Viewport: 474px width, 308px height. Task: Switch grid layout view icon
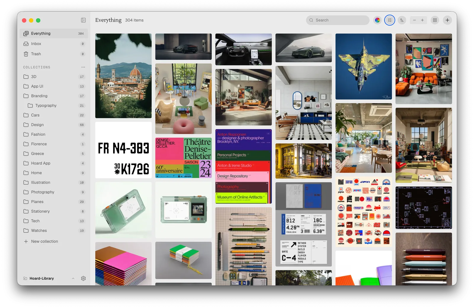pos(435,20)
